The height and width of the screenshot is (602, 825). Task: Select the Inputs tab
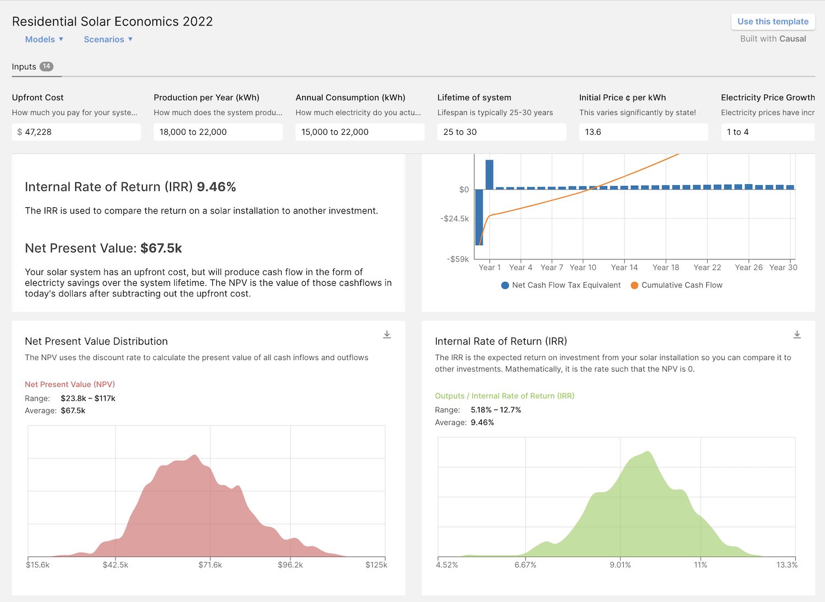pos(32,67)
